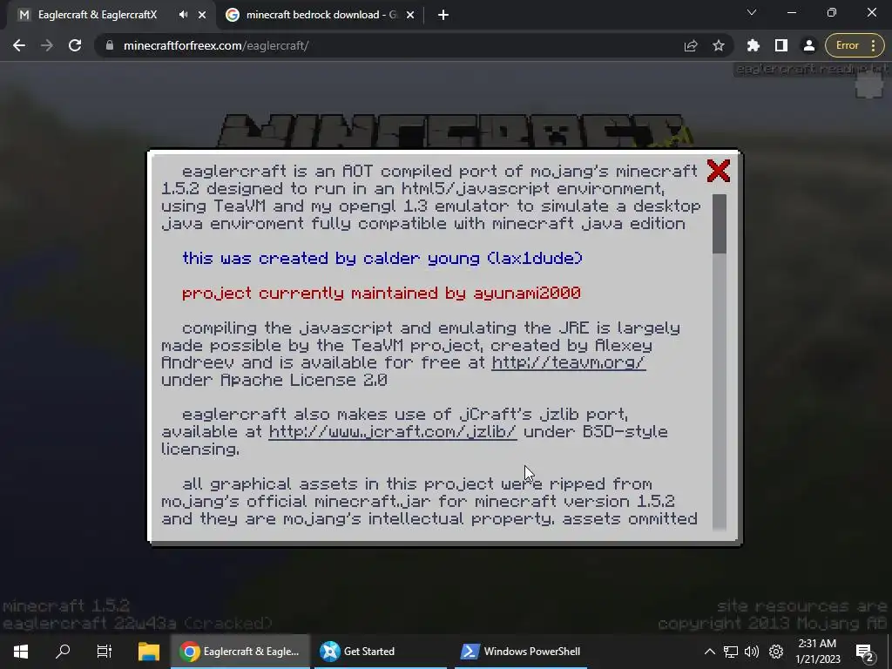Click text "under Apache License 2.0"
The image size is (892, 669).
(274, 380)
